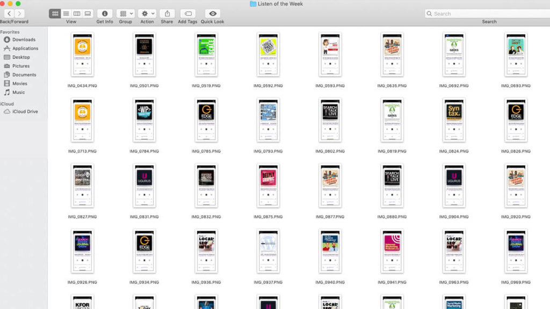The height and width of the screenshot is (309, 550).
Task: Open Downloads in the sidebar
Action: click(x=24, y=40)
